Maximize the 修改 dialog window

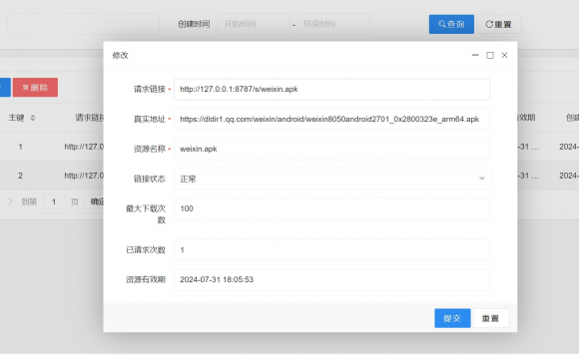pyautogui.click(x=490, y=55)
